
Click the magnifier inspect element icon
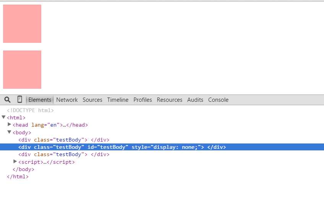(x=7, y=100)
